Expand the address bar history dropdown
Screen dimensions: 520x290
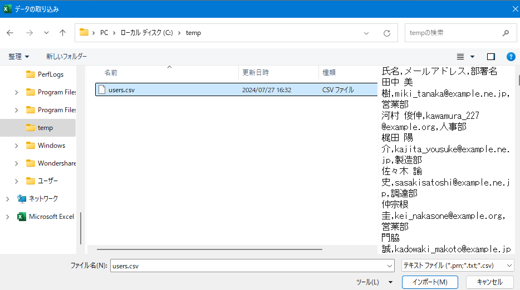tap(366, 33)
